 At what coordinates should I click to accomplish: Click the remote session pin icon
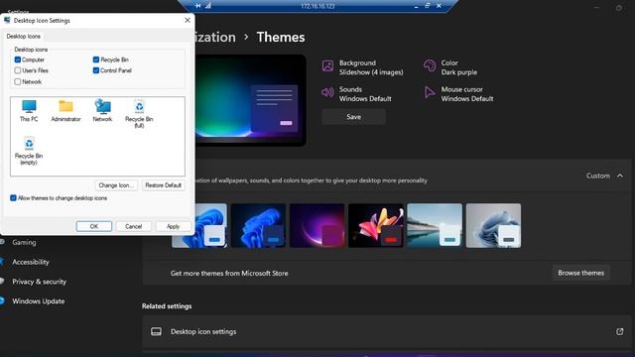(x=197, y=6)
